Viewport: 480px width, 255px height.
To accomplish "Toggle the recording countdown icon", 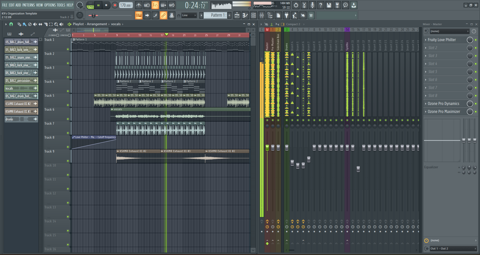I will (155, 5).
